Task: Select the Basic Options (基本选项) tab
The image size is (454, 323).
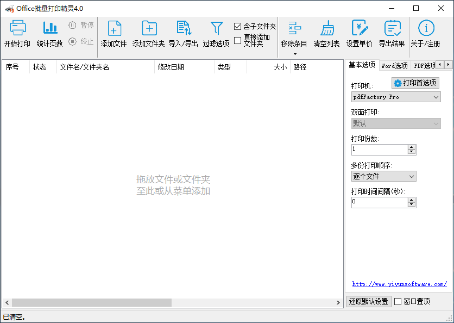Action: click(x=362, y=65)
